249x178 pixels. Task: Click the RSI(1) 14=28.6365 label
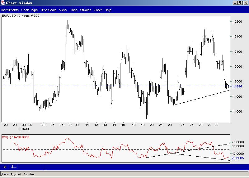pyautogui.click(x=16, y=137)
